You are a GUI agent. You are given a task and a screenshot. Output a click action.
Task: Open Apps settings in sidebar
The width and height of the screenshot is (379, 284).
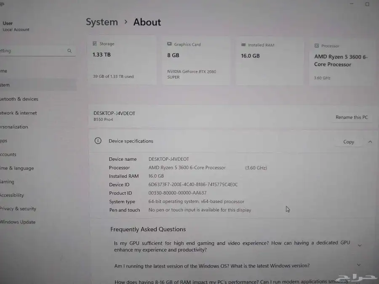pyautogui.click(x=4, y=141)
